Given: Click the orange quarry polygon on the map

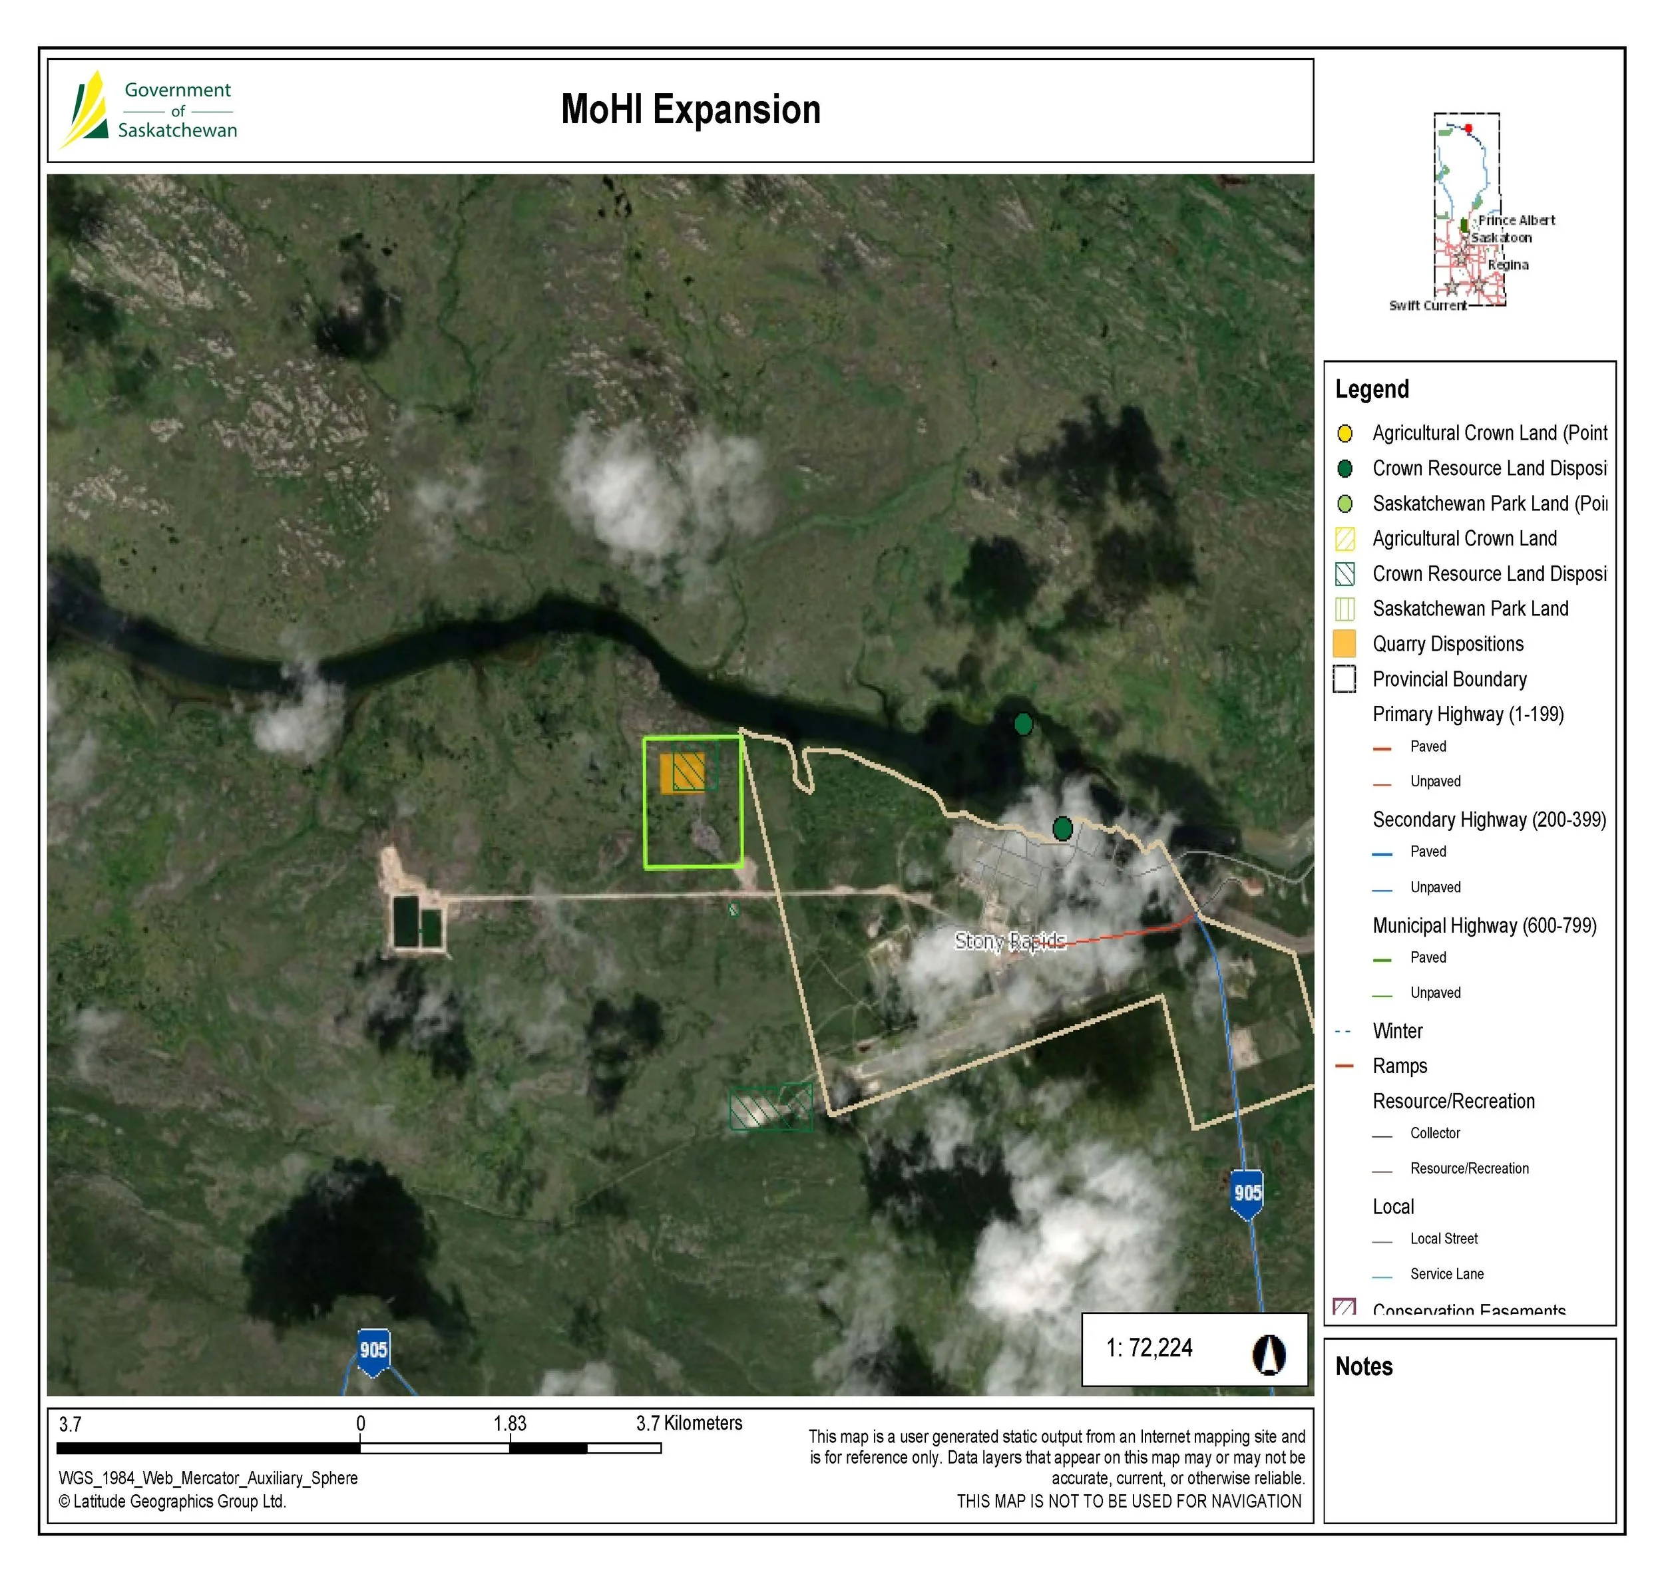Looking at the screenshot, I should click(667, 774).
